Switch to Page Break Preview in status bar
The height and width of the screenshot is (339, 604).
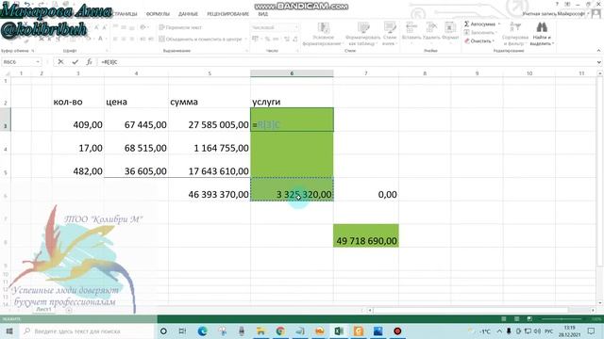pyautogui.click(x=529, y=319)
